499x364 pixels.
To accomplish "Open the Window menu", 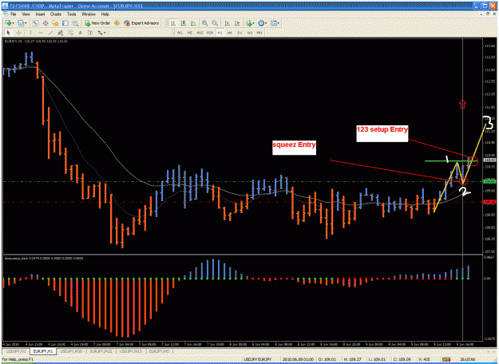I will 89,14.
